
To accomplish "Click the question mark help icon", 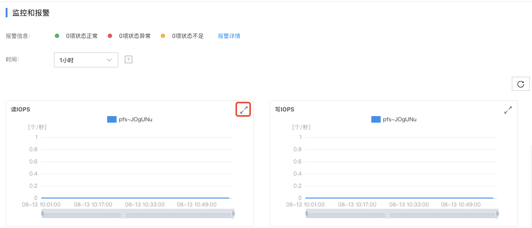I will [x=128, y=59].
